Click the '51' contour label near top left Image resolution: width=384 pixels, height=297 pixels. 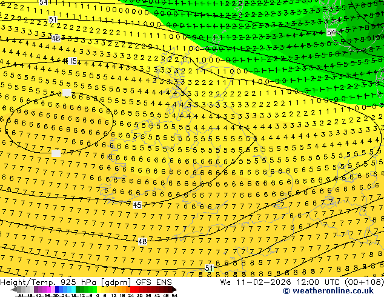point(53,19)
